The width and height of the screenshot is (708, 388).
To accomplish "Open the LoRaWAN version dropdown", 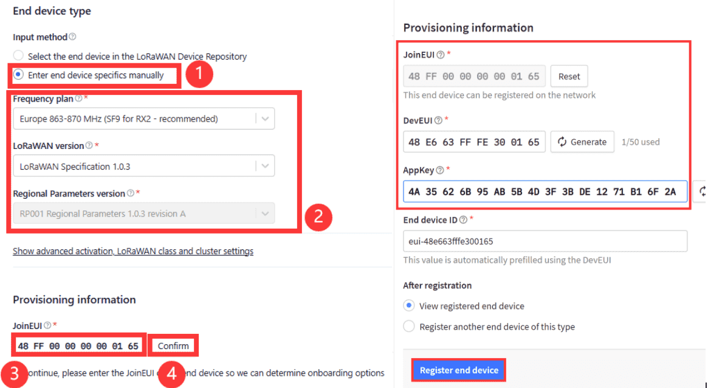I will click(143, 166).
